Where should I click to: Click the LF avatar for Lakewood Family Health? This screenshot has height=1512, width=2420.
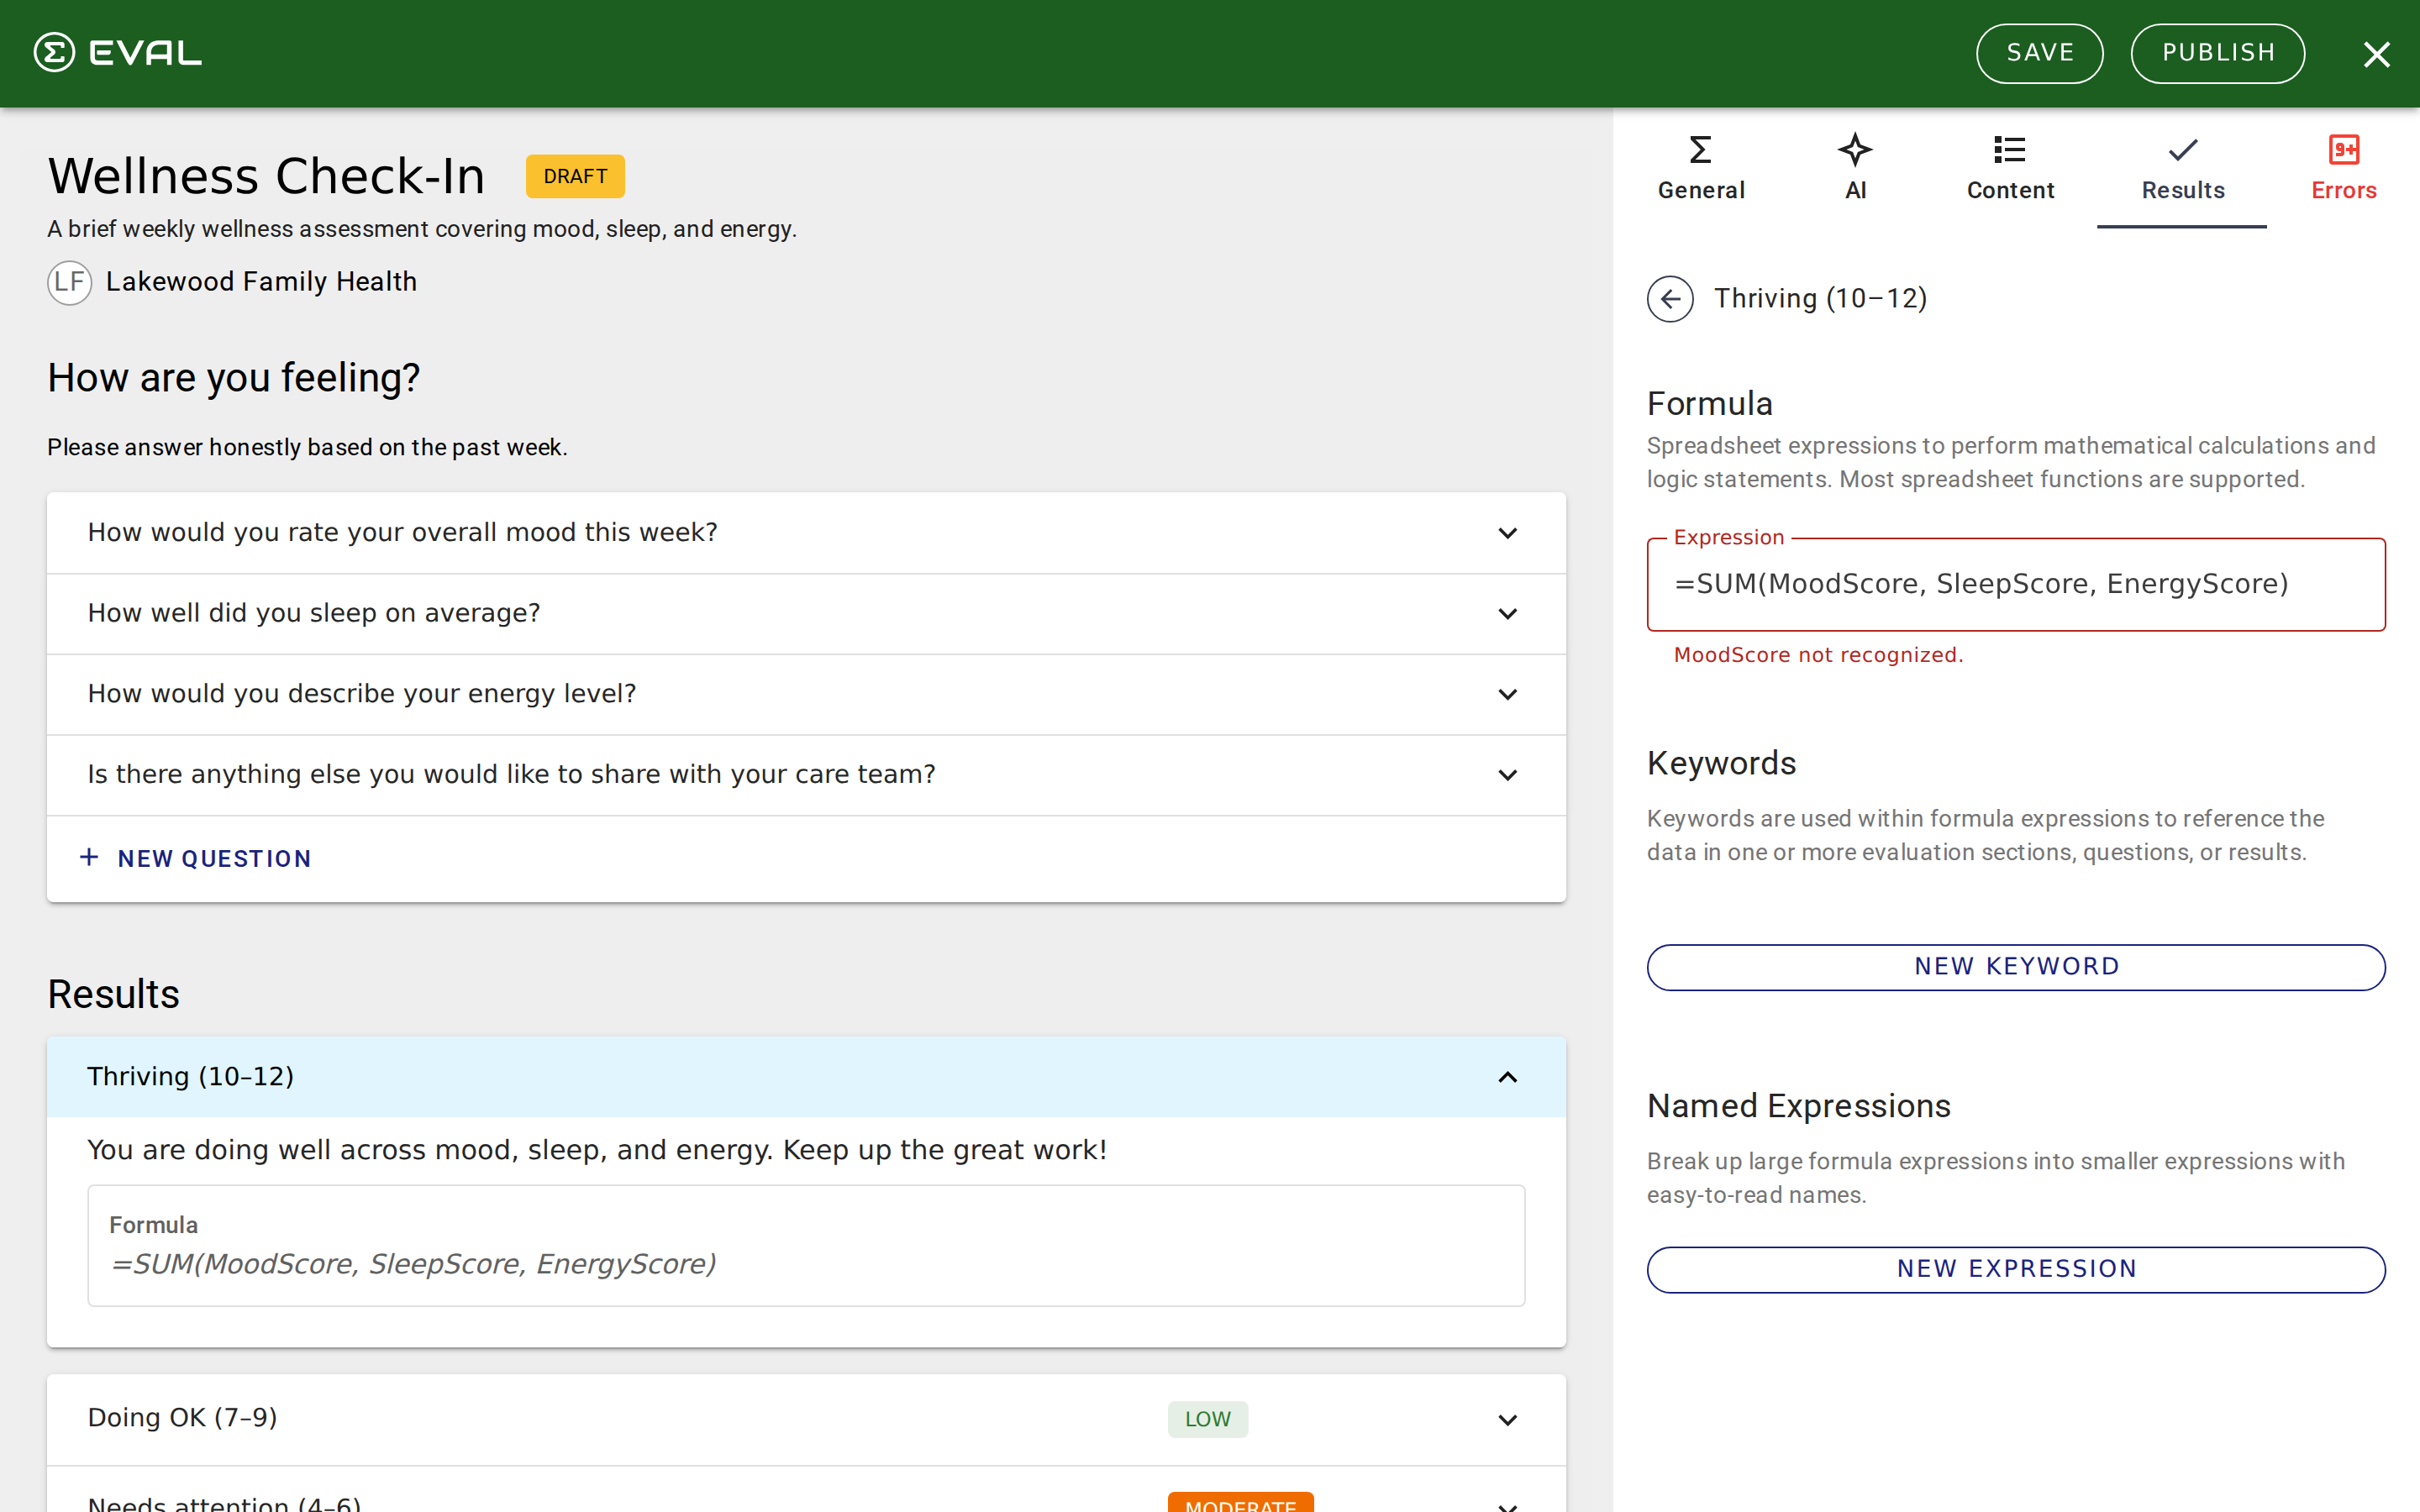[70, 282]
